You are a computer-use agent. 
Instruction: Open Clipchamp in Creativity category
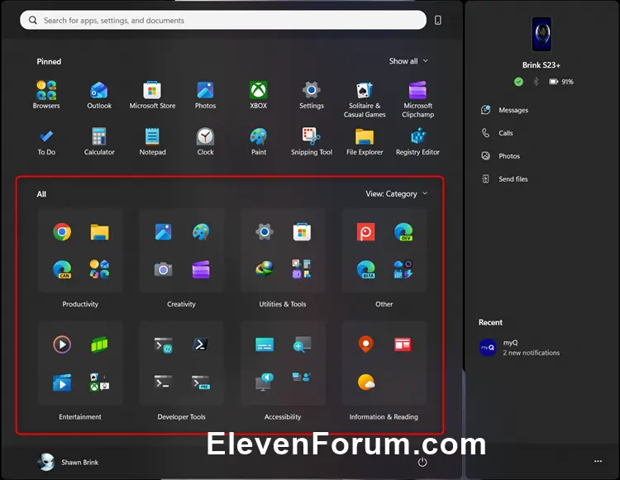tap(201, 269)
